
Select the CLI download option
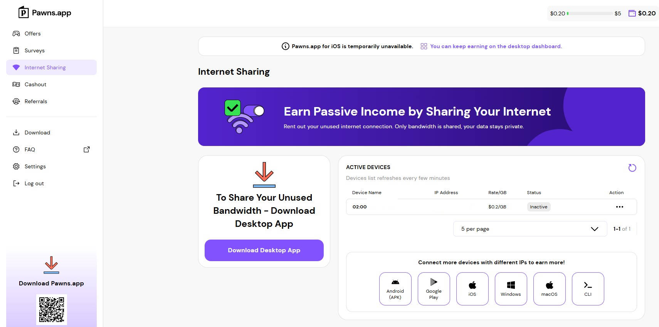tap(588, 289)
